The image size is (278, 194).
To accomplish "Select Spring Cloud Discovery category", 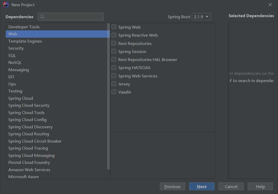I will point(56,127).
